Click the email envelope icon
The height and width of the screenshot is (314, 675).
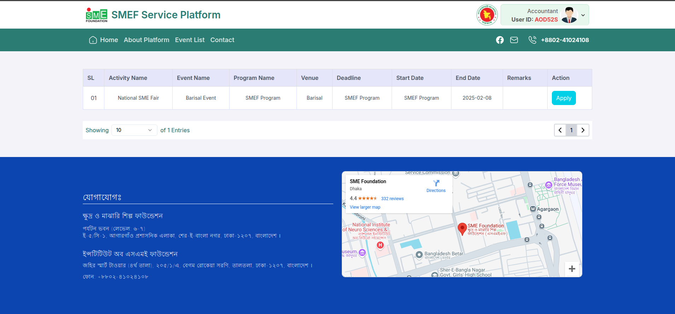coord(514,40)
